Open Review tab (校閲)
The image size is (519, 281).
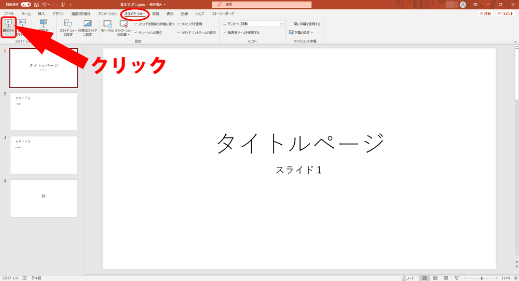point(156,13)
